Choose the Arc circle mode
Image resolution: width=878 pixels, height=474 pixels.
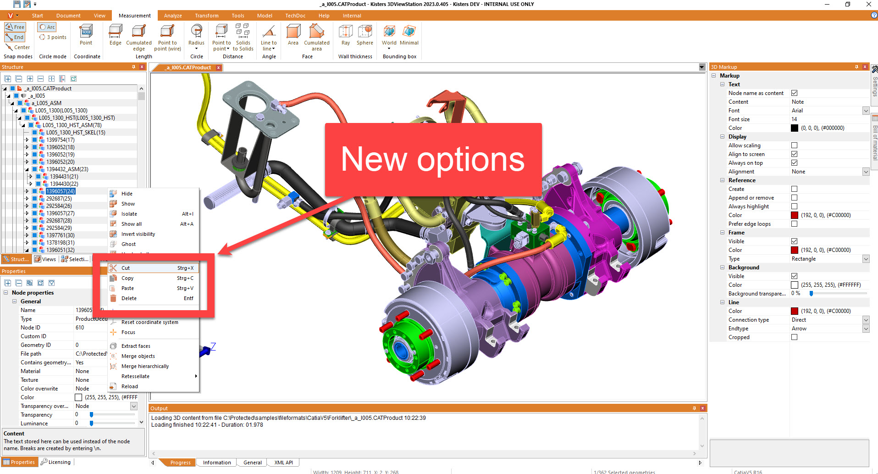[x=47, y=27]
